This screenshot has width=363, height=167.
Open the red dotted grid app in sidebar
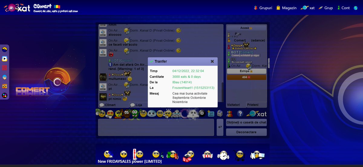point(5,68)
